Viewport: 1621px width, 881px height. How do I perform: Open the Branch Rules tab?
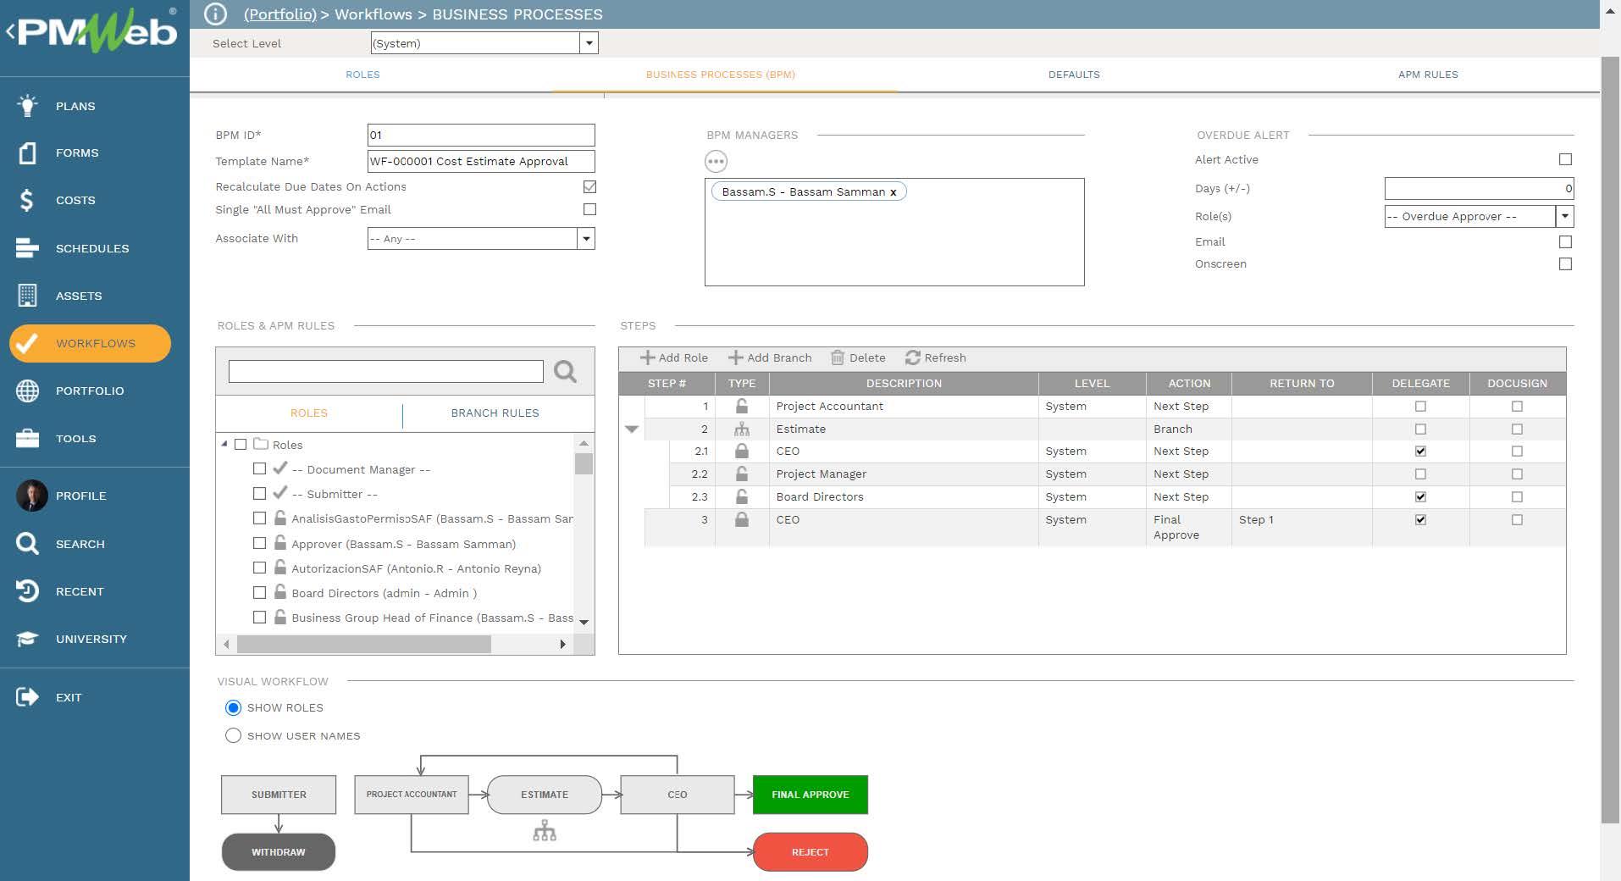(495, 413)
